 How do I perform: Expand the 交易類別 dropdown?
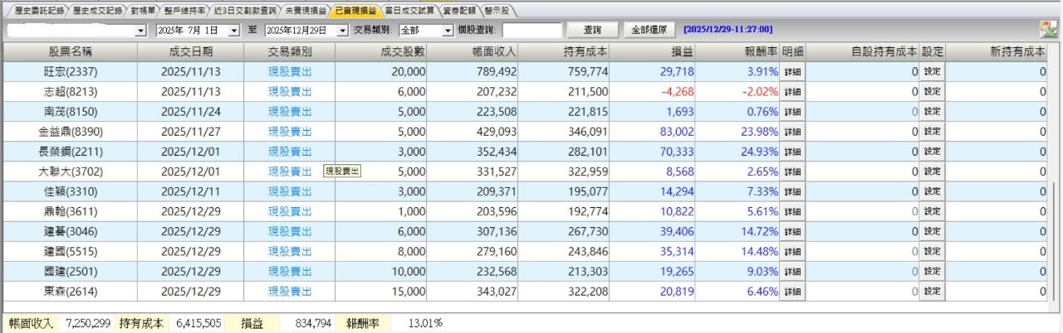point(448,31)
